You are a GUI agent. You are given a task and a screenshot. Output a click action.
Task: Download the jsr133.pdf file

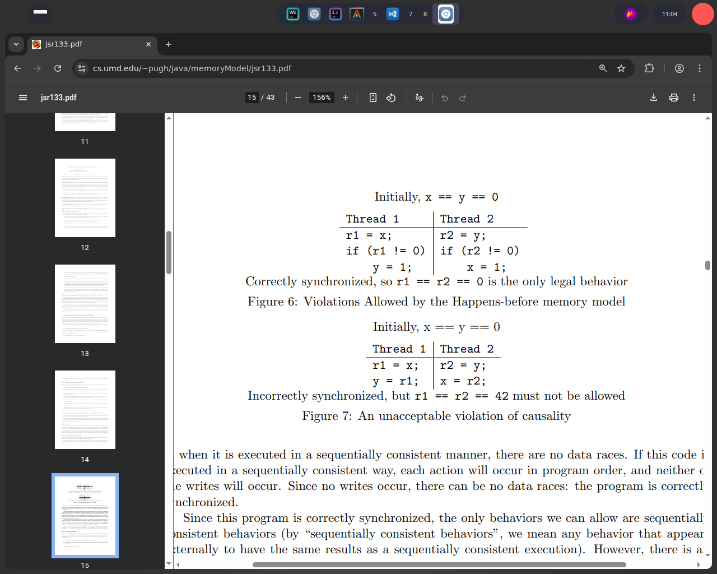(x=654, y=98)
